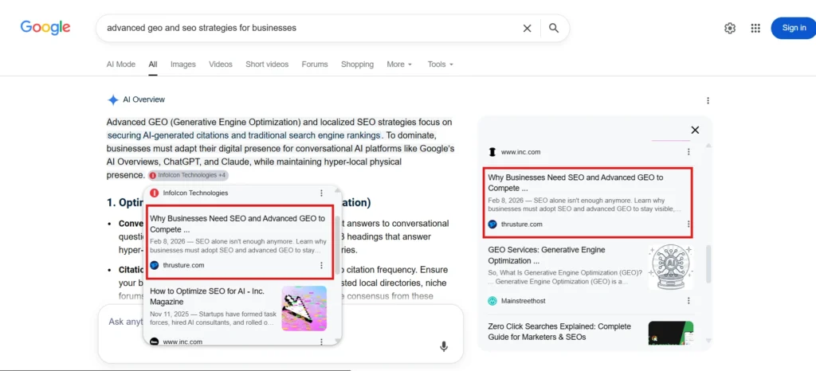Open three-dot menu beside Mainstreethost

coord(688,301)
